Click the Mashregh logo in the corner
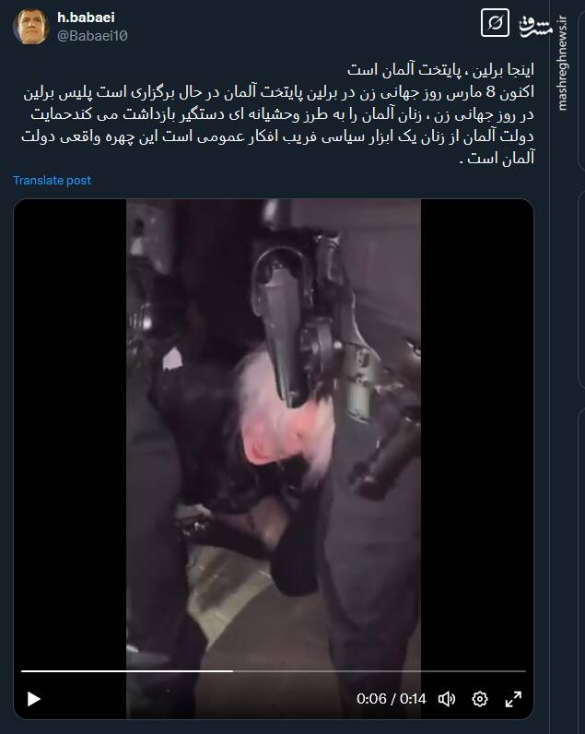Screen dimensions: 585x734 pos(535,26)
